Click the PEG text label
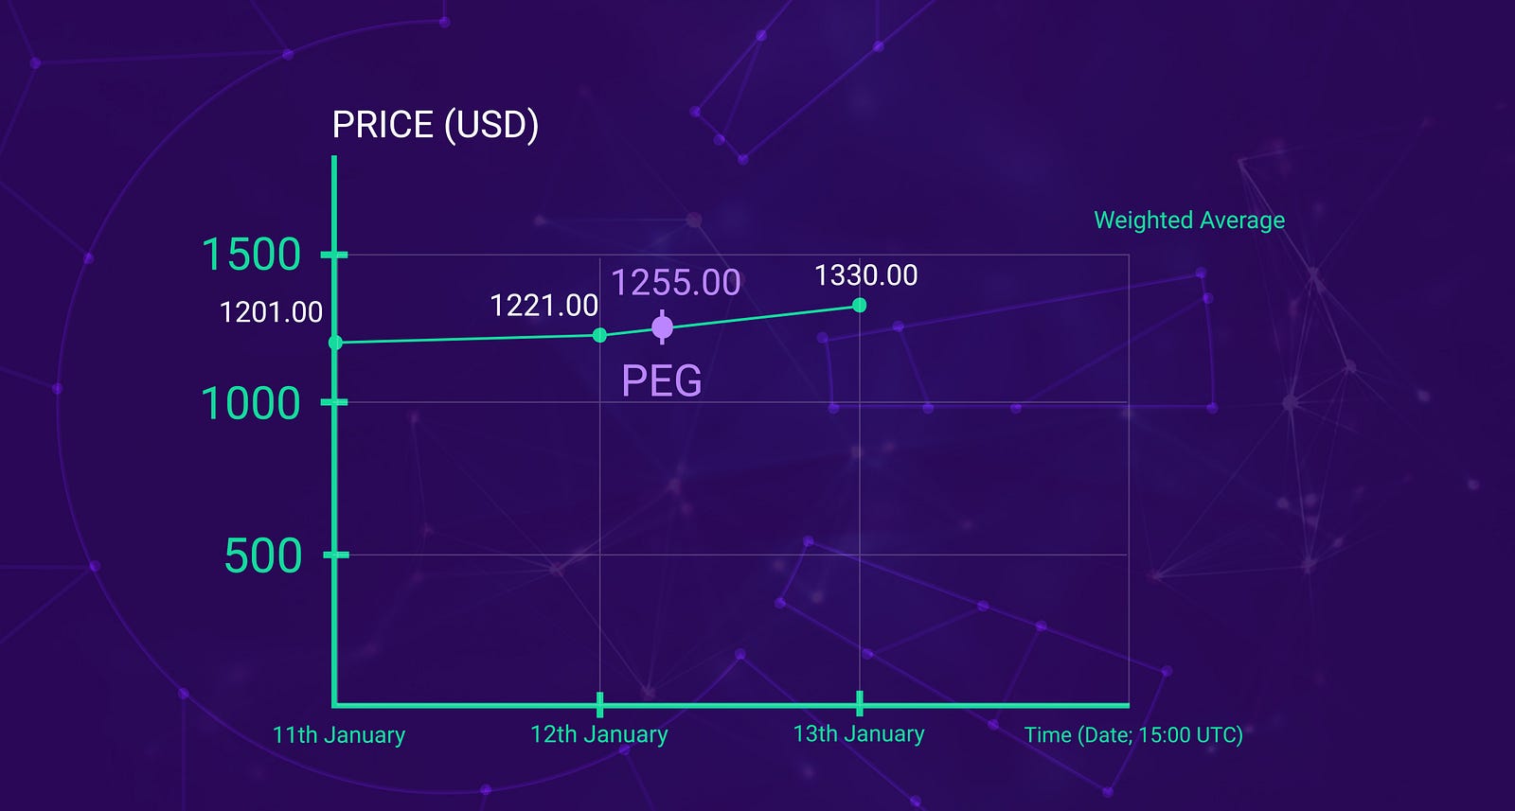This screenshot has height=811, width=1515. click(x=662, y=380)
